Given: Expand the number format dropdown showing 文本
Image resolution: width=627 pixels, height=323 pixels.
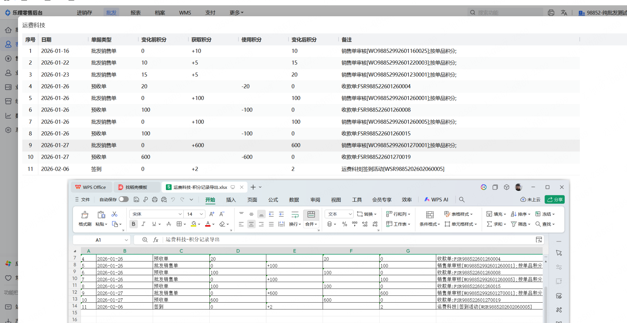Looking at the screenshot, I should (x=350, y=214).
